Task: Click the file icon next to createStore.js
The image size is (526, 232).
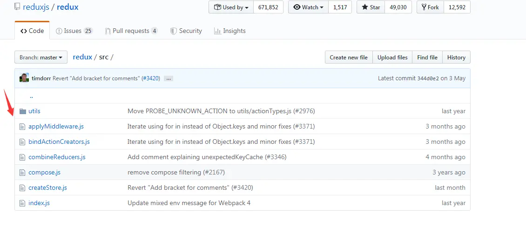Action: 22,188
